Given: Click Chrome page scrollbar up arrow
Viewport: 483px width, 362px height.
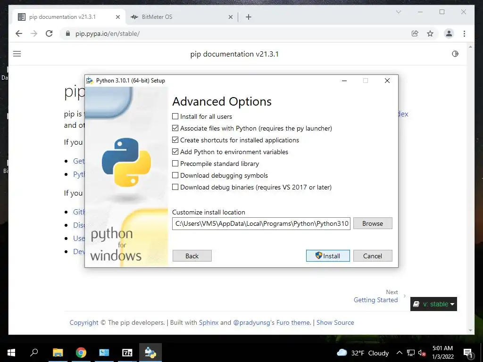Looking at the screenshot, I should pyautogui.click(x=470, y=47).
